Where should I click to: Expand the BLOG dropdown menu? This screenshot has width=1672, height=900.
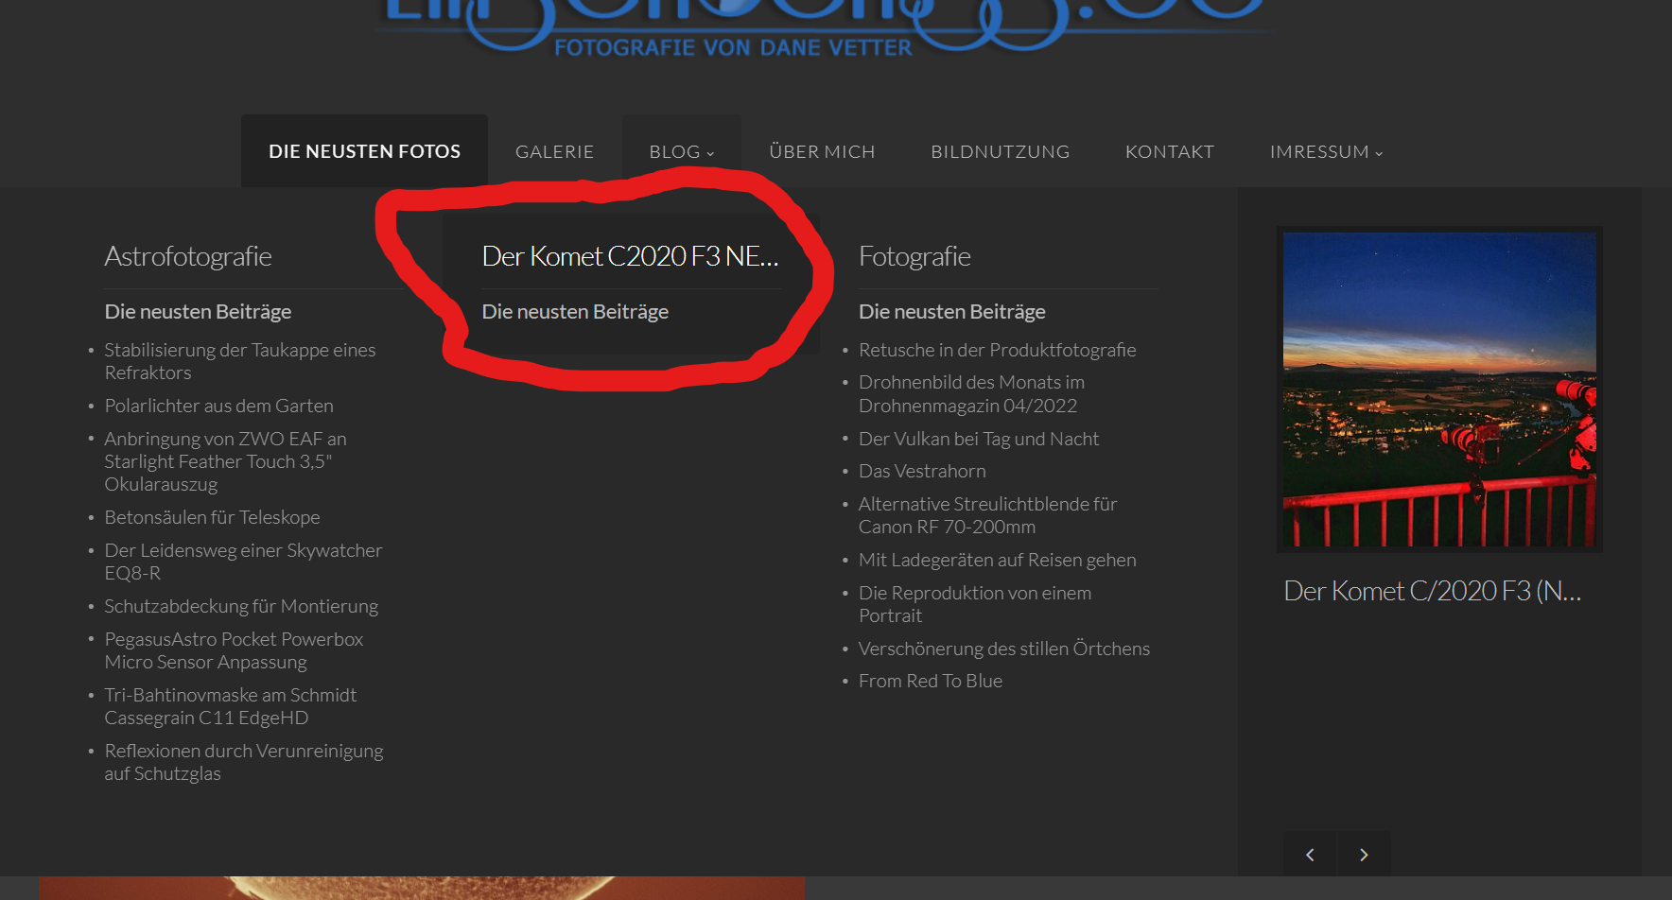[x=681, y=151]
